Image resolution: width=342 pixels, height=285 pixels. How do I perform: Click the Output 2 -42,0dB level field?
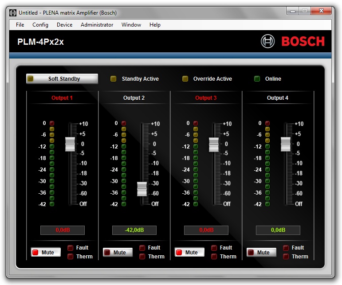[x=134, y=230]
